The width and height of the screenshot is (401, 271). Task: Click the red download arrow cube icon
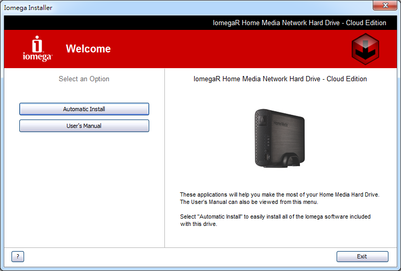tap(365, 49)
